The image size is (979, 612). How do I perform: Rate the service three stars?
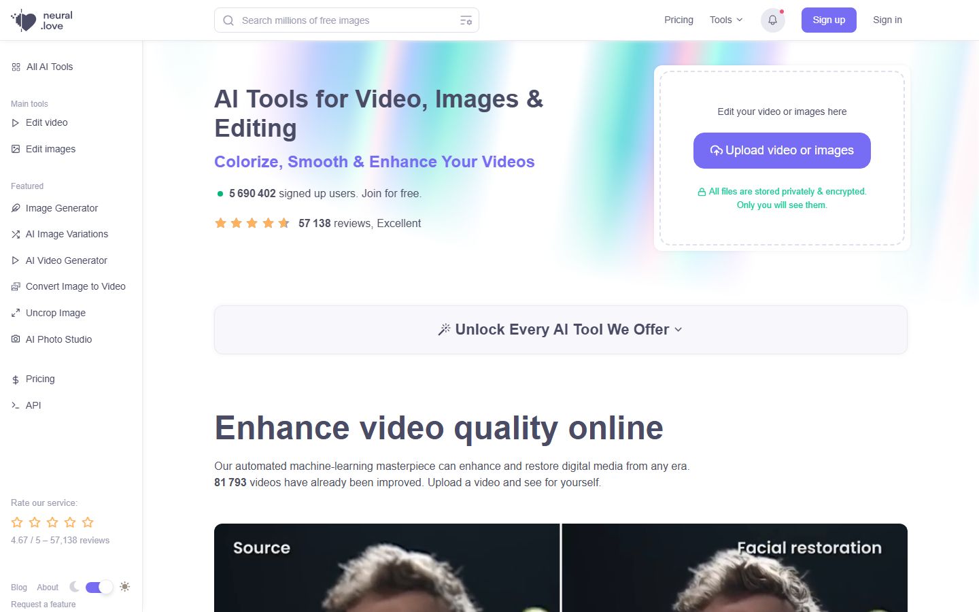52,522
